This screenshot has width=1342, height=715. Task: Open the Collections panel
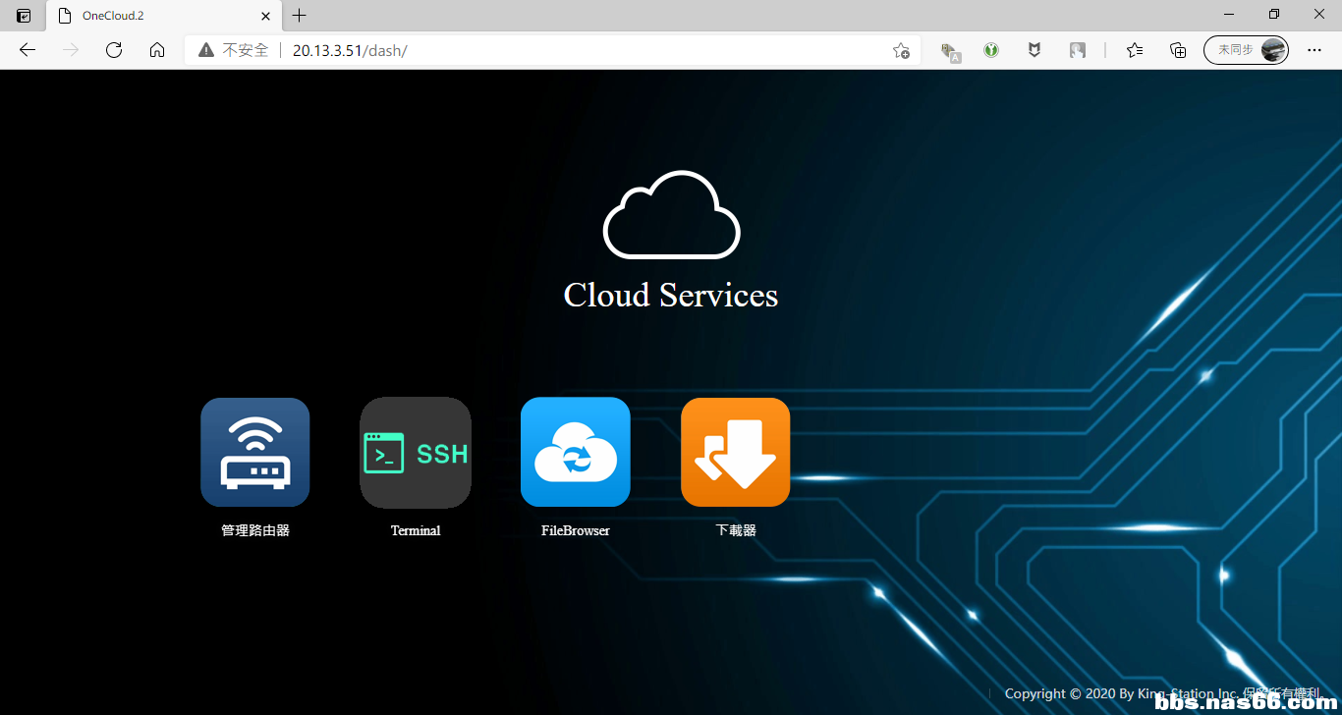[x=1178, y=50]
